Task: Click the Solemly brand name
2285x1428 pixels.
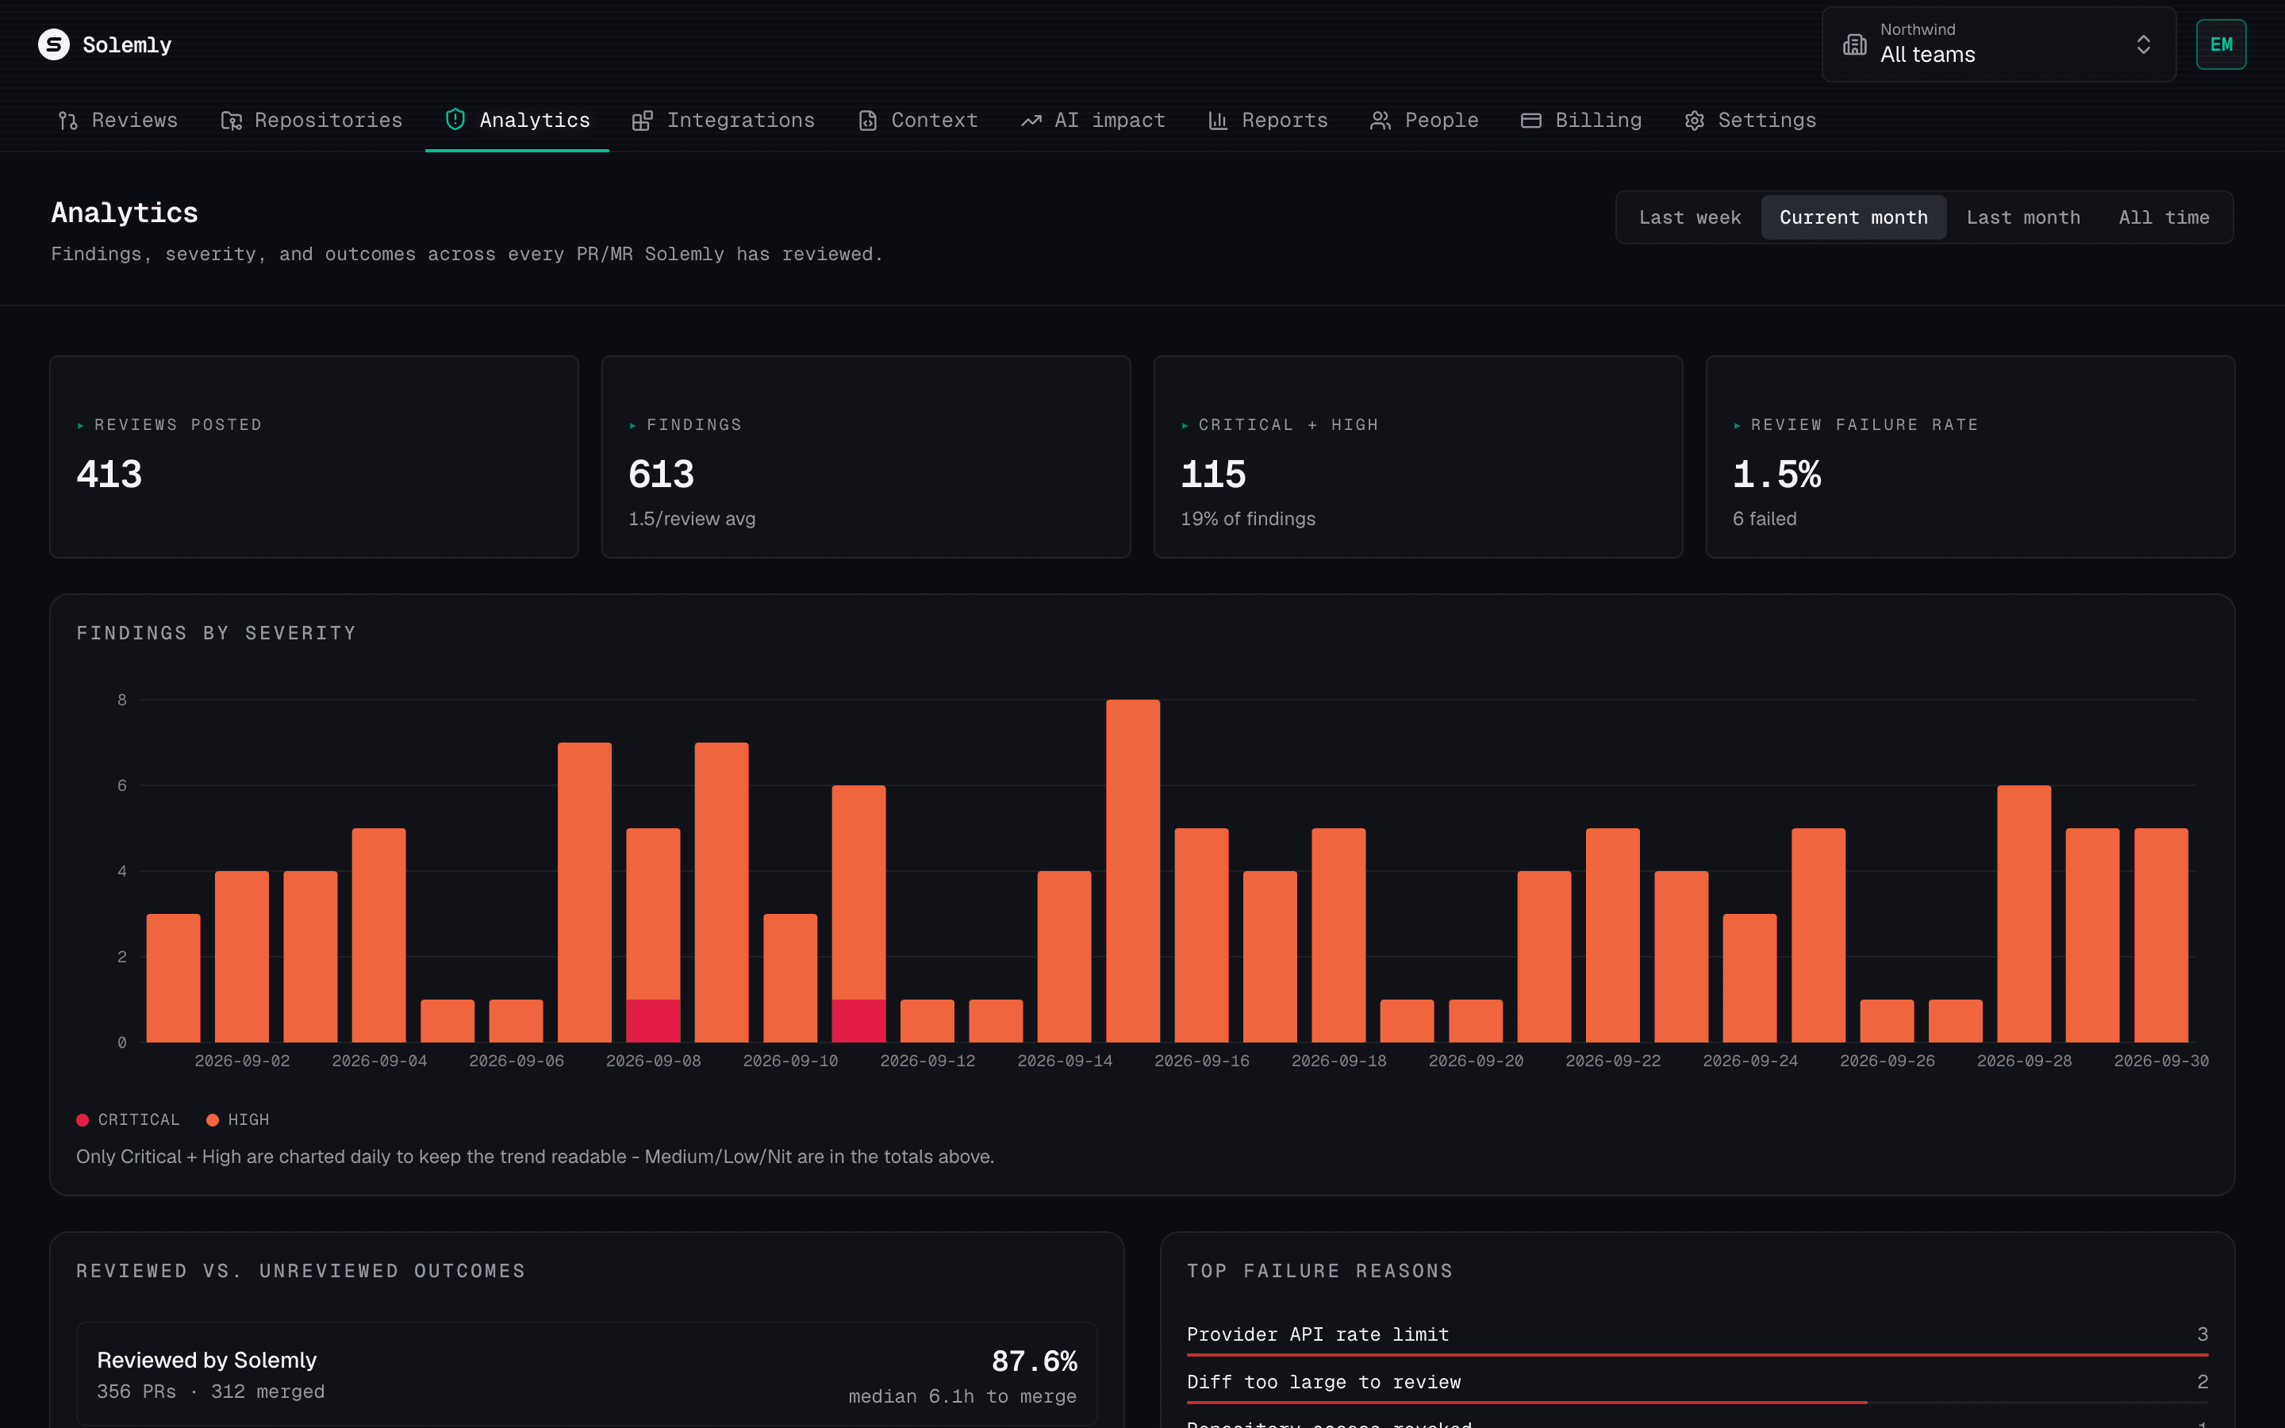Action: [128, 44]
